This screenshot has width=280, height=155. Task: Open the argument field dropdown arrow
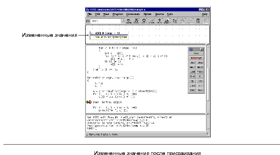point(123,21)
